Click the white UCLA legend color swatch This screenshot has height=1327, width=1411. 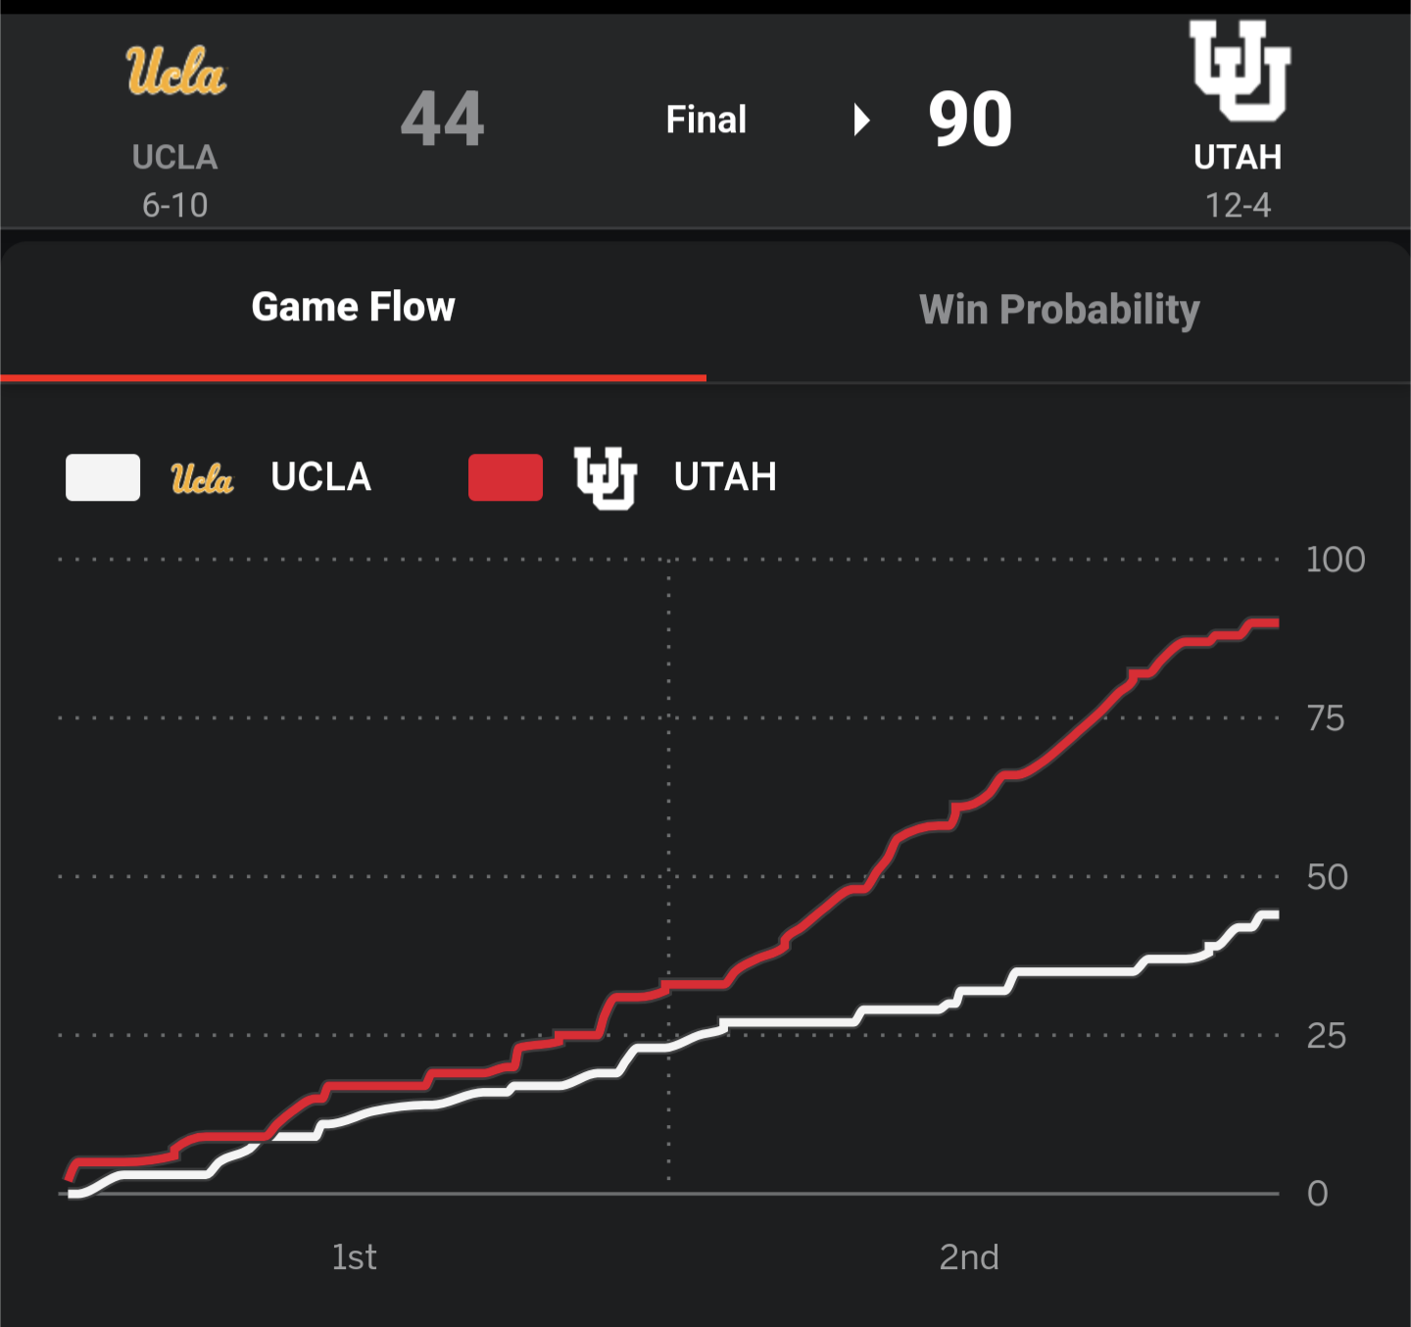[x=103, y=478]
